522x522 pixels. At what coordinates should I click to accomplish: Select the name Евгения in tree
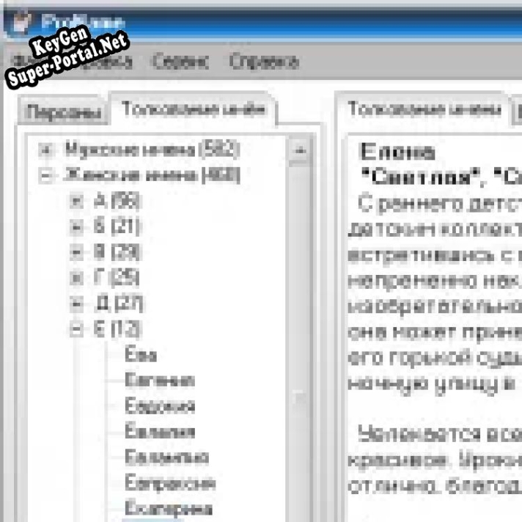(159, 381)
